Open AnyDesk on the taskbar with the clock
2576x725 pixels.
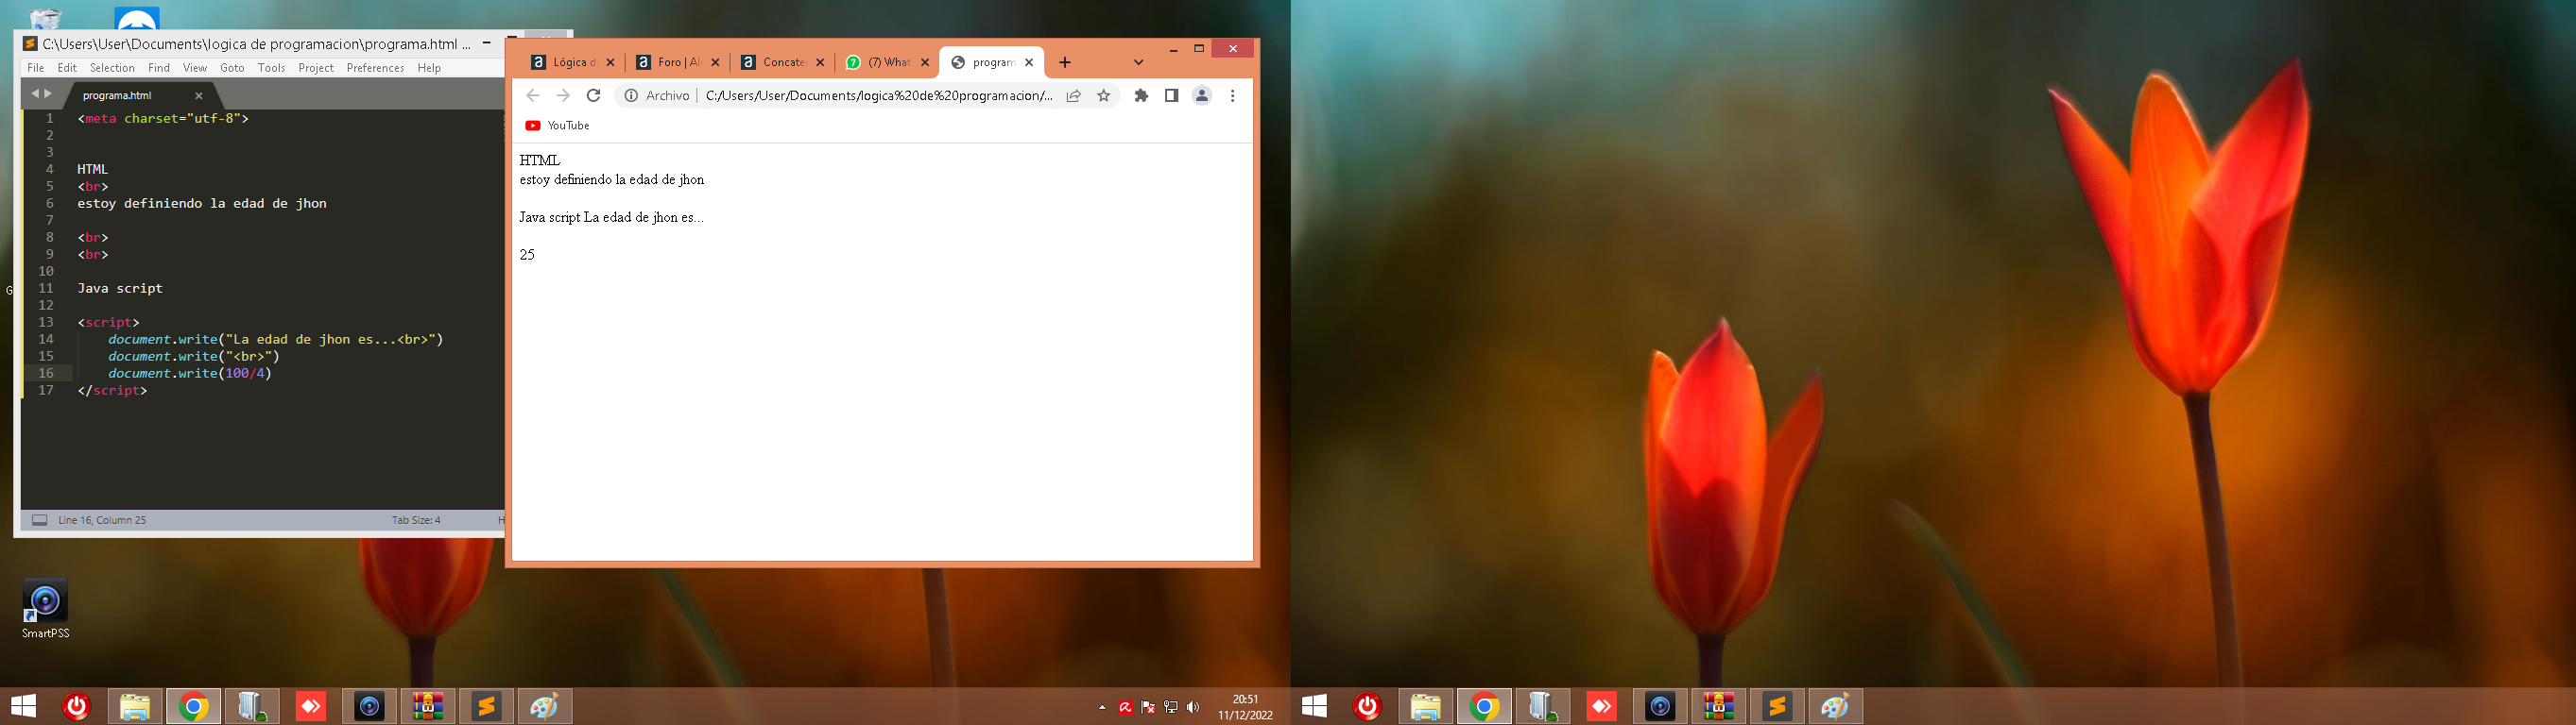point(311,706)
